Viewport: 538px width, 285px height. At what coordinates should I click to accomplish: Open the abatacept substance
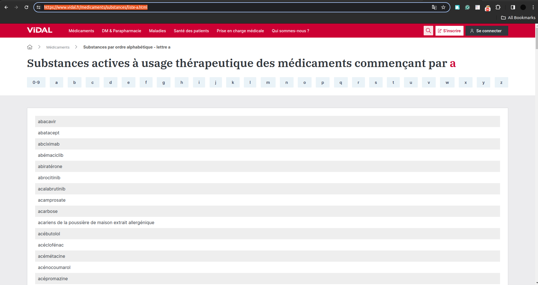pyautogui.click(x=267, y=133)
